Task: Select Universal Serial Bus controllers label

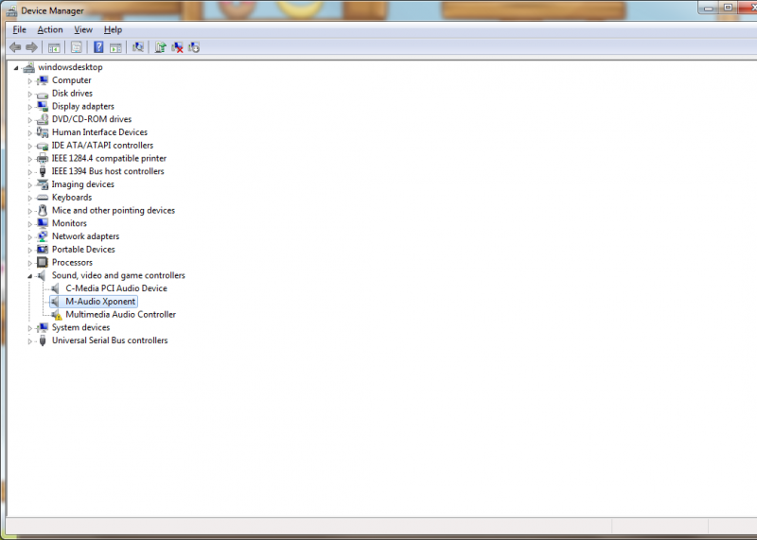Action: click(110, 340)
